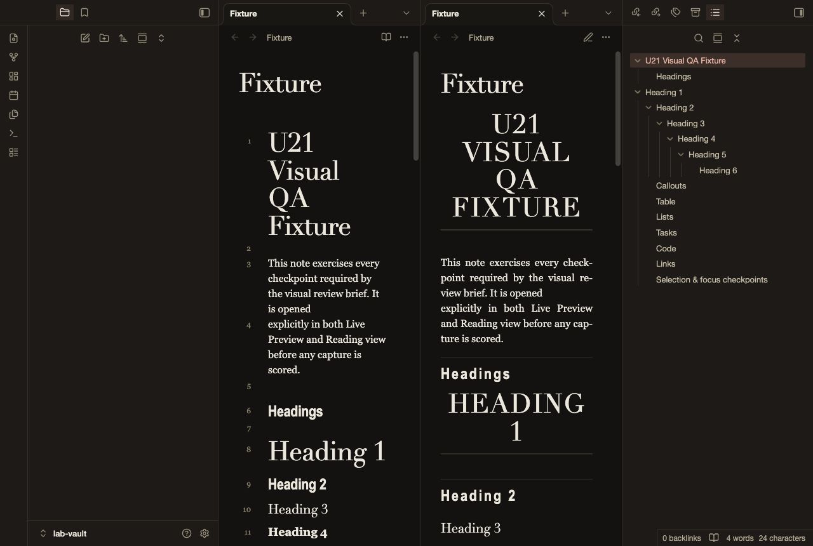Collapse the left sidebar
813x546 pixels.
point(205,13)
